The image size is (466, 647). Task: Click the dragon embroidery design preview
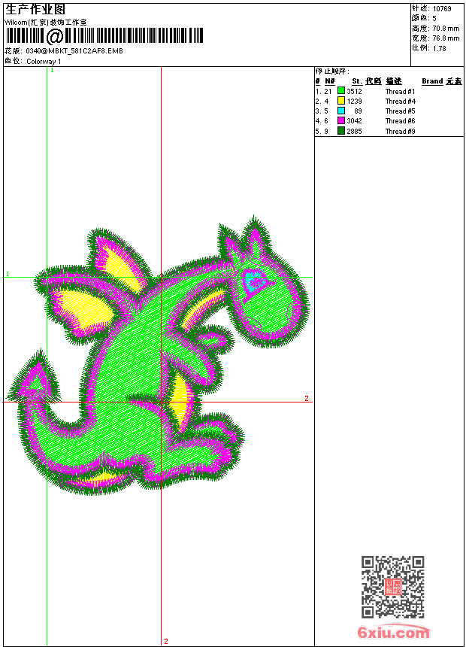(x=159, y=355)
